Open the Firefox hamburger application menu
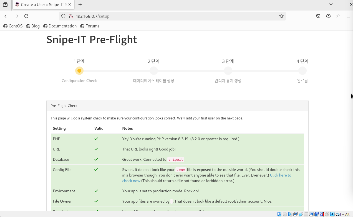This screenshot has width=353, height=217. 348,16
